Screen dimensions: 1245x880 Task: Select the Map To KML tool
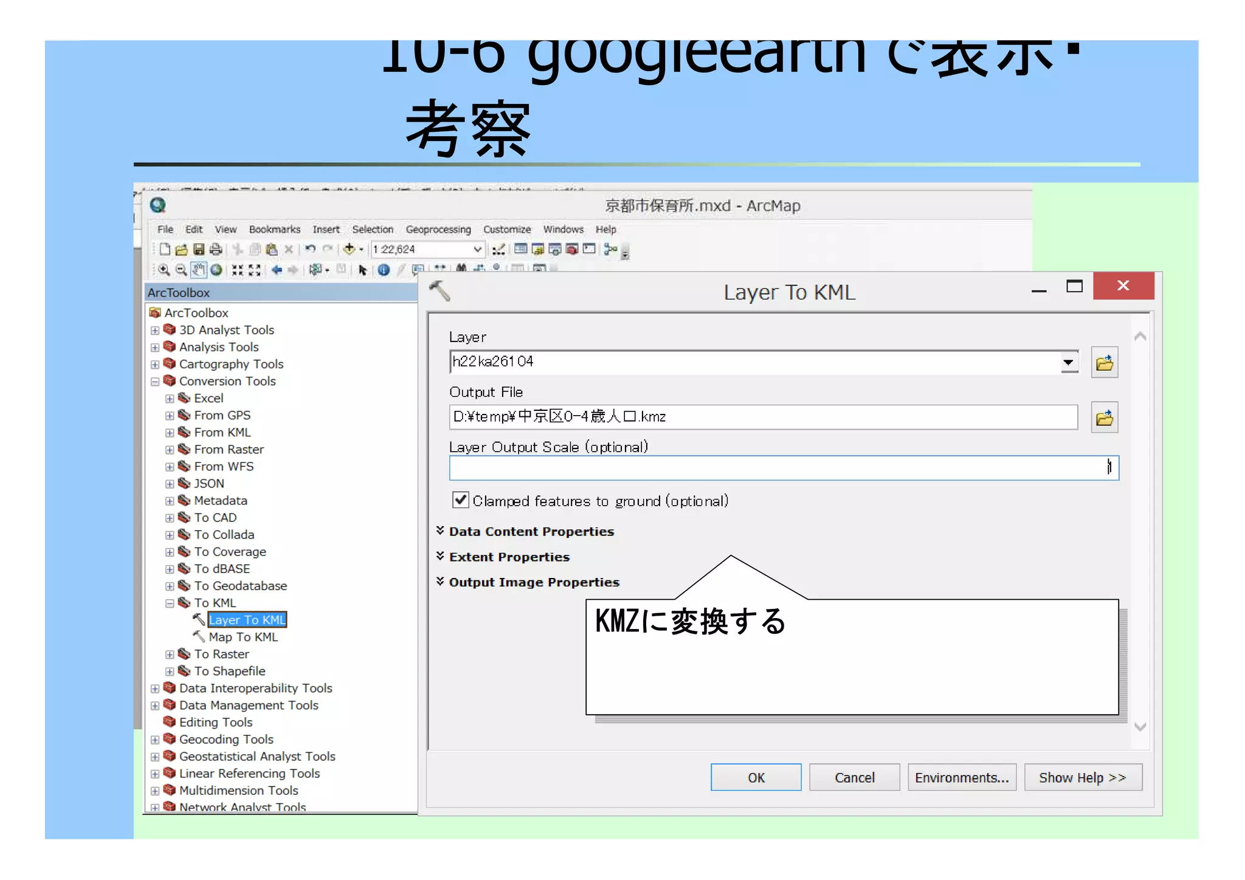click(243, 637)
